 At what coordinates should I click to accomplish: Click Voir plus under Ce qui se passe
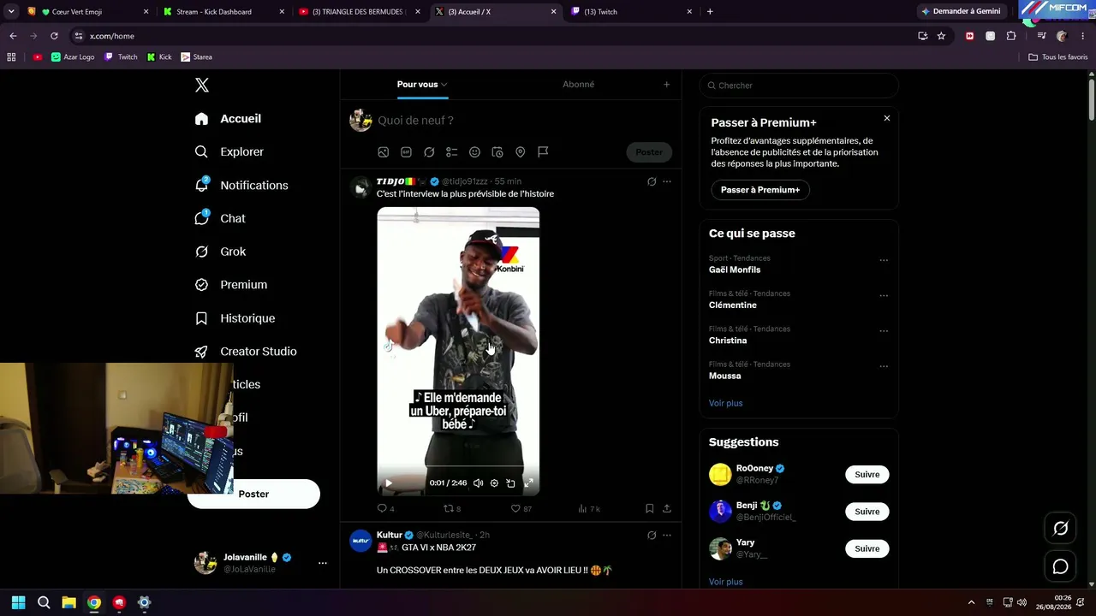click(x=726, y=403)
